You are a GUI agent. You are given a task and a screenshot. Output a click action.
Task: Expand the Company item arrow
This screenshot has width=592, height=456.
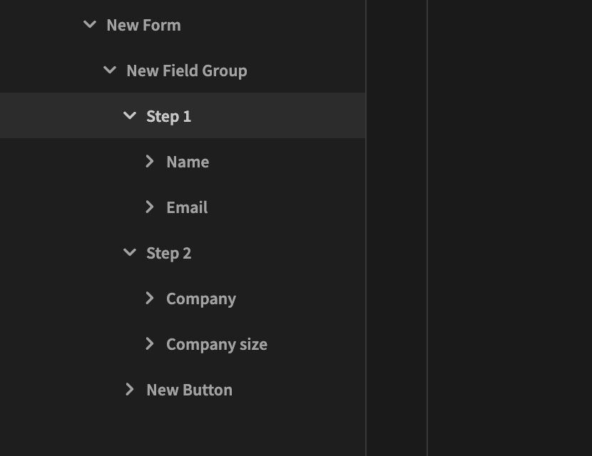click(x=150, y=298)
